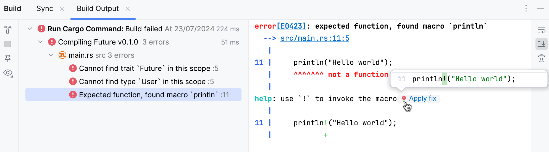Collapse the main.rs errors node
Image resolution: width=549 pixels, height=152 pixels.
click(x=51, y=55)
